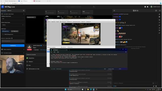Viewport: 162px width, 91px height.
Task: Open the channel profile avatar in header
Action: 151,7
